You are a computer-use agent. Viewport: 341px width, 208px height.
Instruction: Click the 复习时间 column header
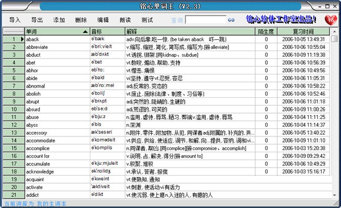[303, 32]
